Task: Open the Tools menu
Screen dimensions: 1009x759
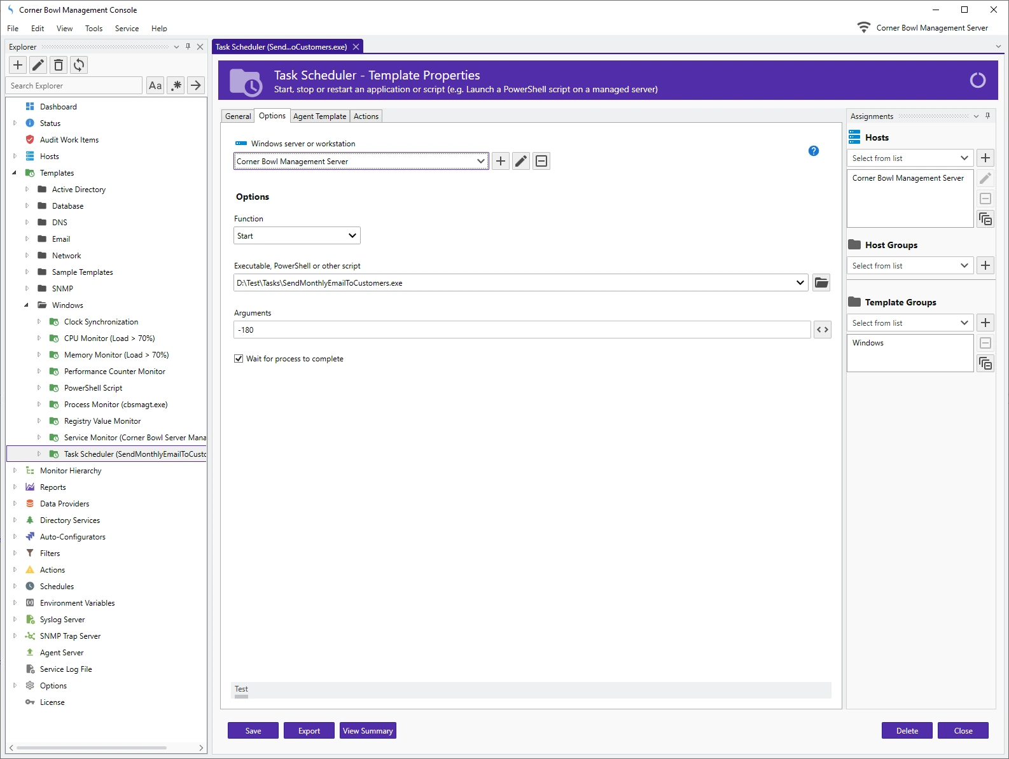Action: (94, 29)
